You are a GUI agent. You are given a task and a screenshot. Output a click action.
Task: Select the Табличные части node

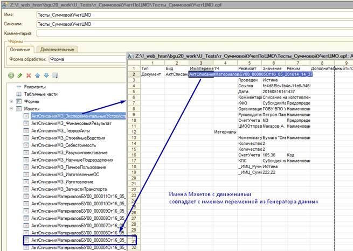coord(43,94)
